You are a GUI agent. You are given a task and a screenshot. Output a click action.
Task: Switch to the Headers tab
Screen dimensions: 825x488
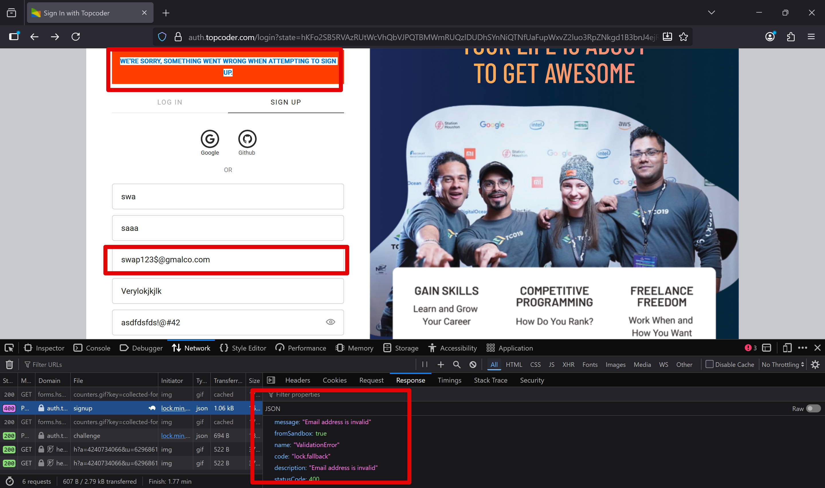pos(297,380)
